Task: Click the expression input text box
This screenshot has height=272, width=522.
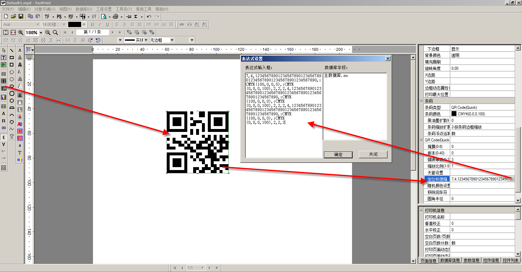Action: click(x=284, y=115)
